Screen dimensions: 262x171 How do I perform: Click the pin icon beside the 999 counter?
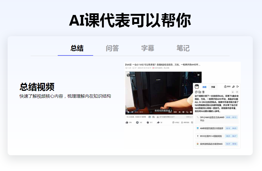233,86
